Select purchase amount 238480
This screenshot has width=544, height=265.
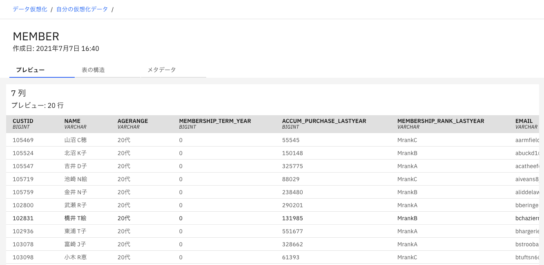click(x=292, y=192)
